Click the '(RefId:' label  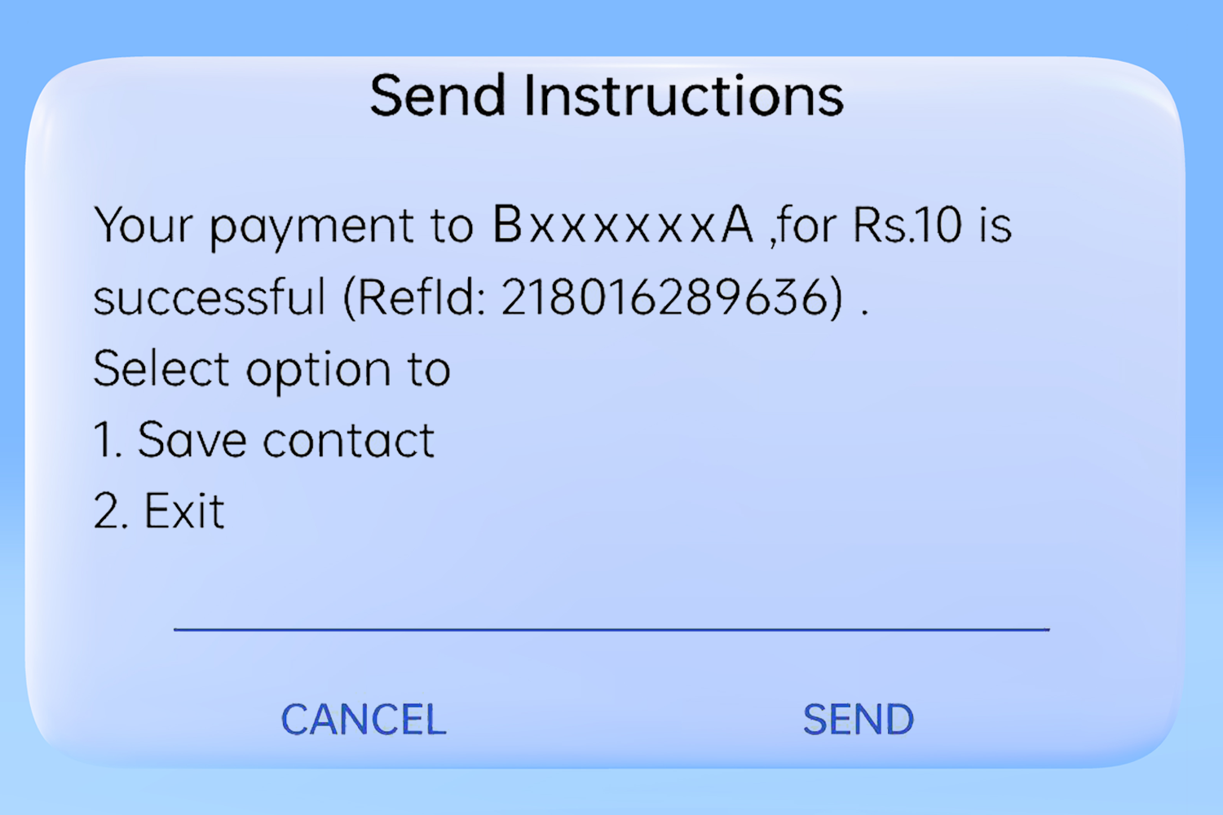(415, 297)
